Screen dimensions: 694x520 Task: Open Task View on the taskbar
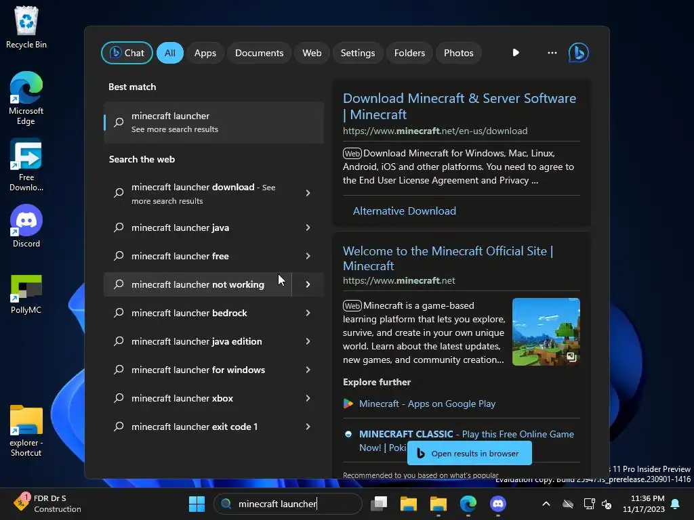coord(379,504)
